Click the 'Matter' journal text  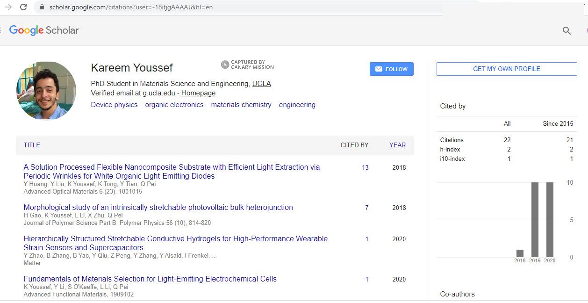tap(32, 263)
